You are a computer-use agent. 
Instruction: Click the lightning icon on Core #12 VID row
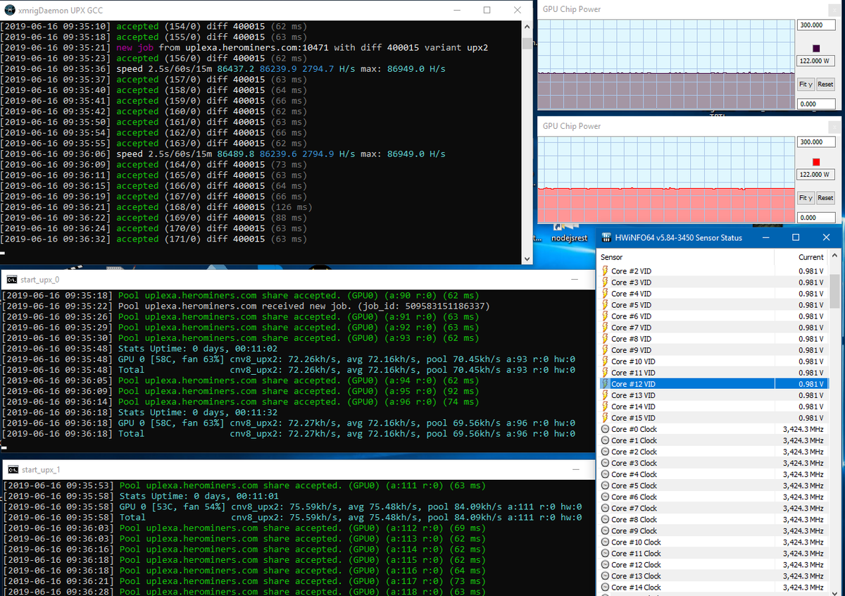606,384
